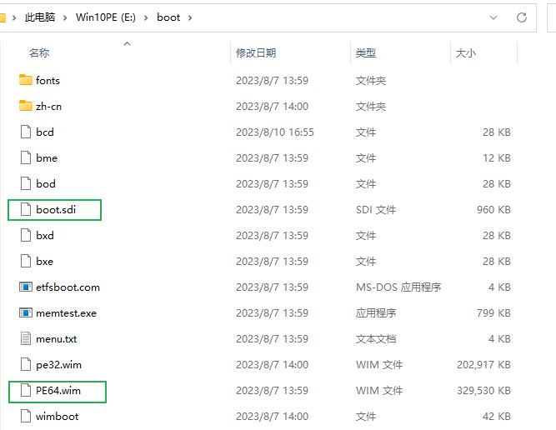Select the memtest.exe file name
Viewport: 556px width, 430px height.
pyautogui.click(x=66, y=313)
